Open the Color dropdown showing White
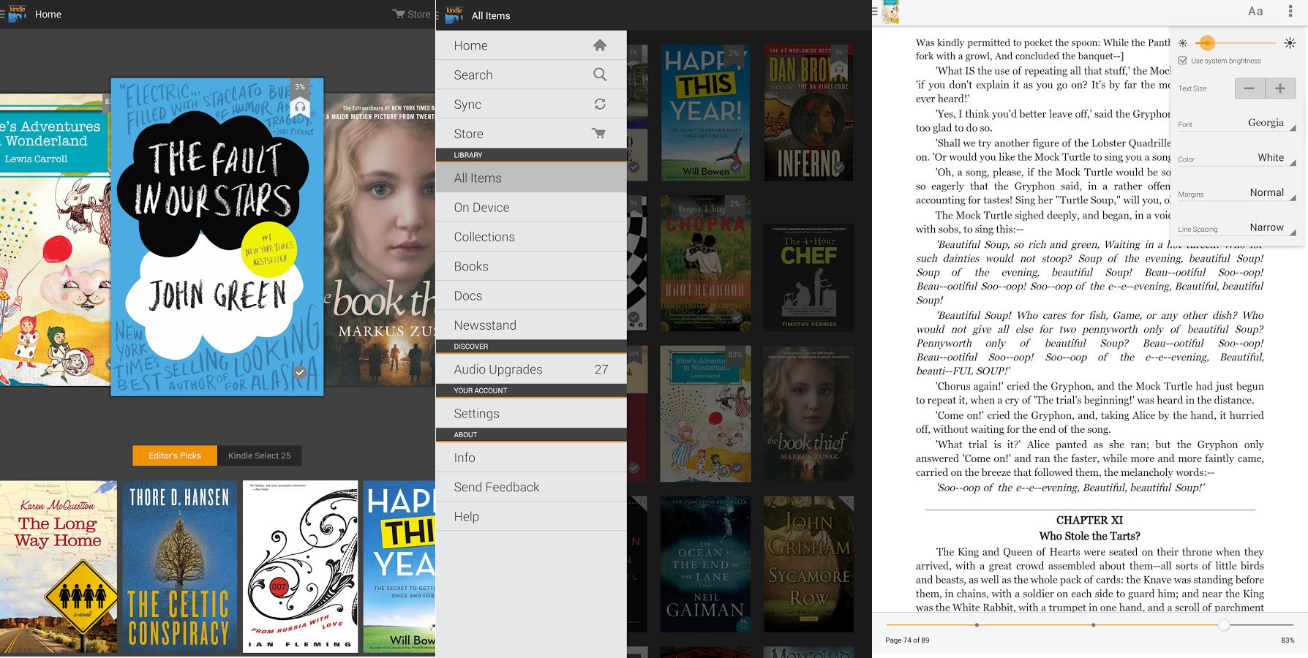The height and width of the screenshot is (658, 1308). tap(1237, 158)
